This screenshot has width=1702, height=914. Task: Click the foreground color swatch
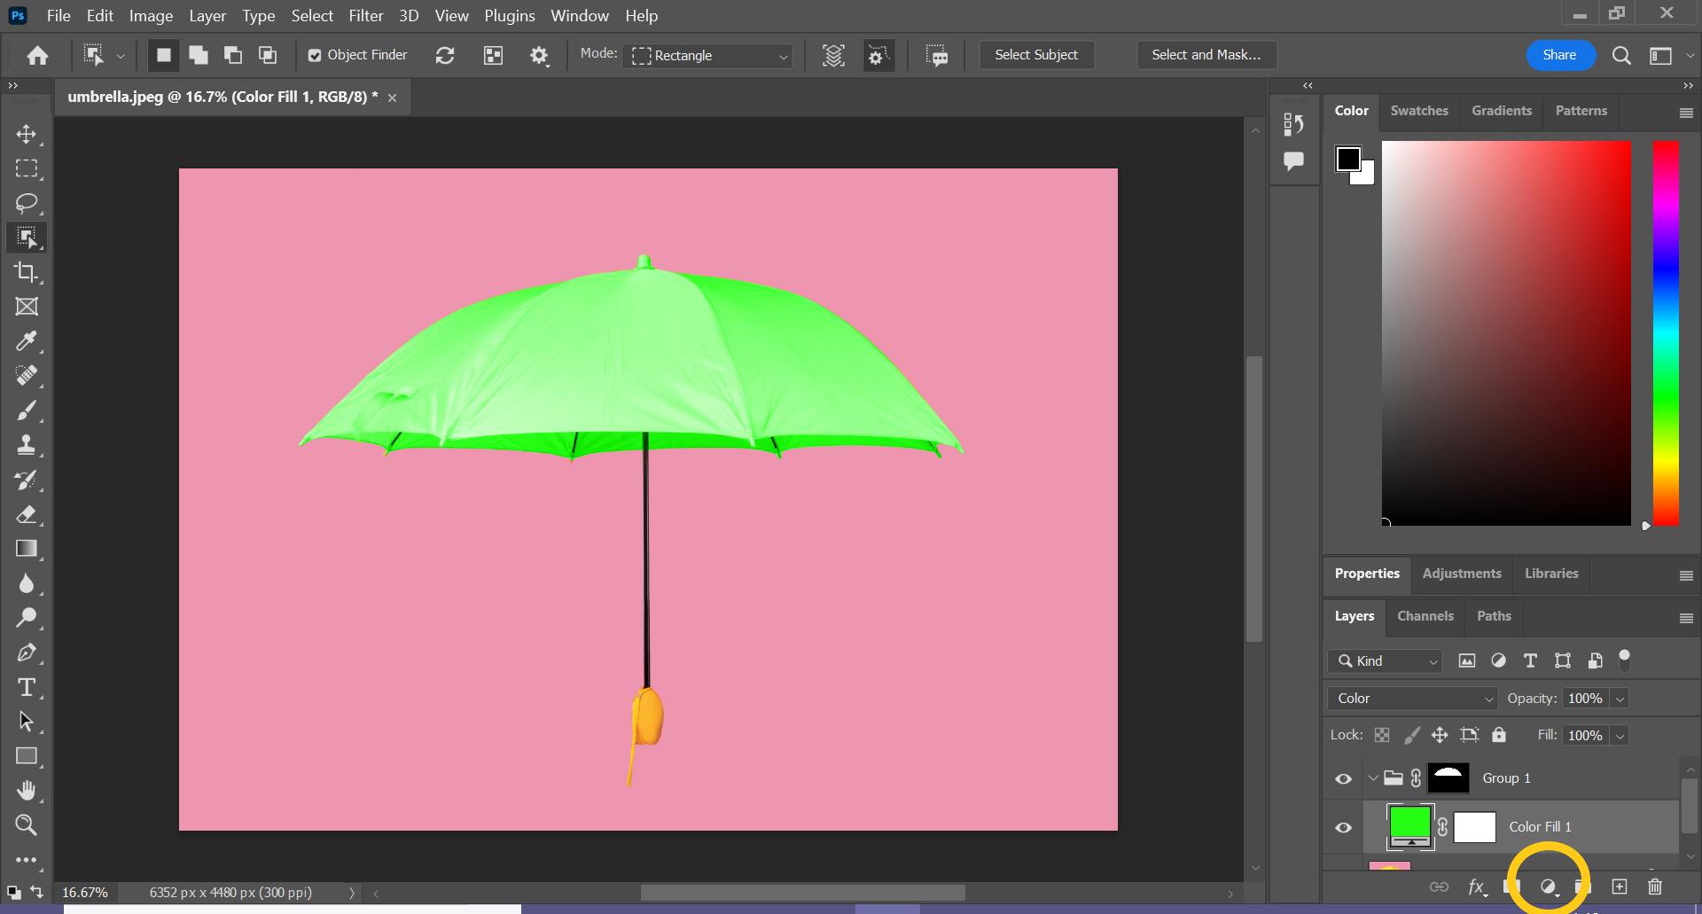pos(1348,159)
